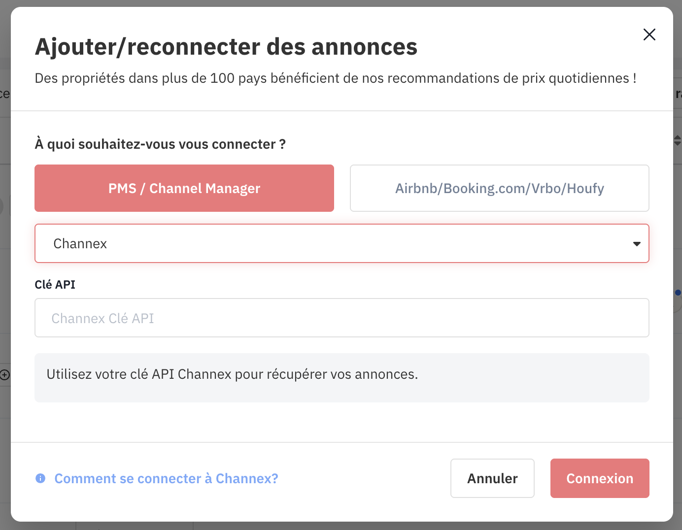Click the circled plus icon behind the dialog
This screenshot has width=682, height=530.
(x=5, y=375)
